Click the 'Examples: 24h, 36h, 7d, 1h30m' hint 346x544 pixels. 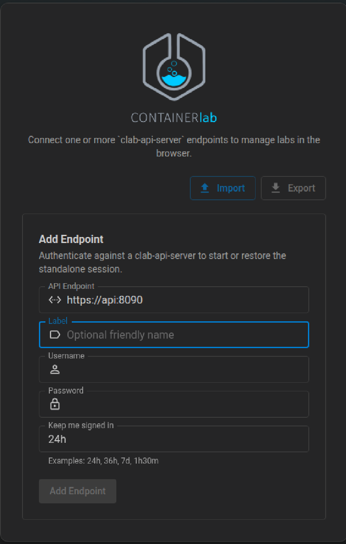click(x=103, y=461)
